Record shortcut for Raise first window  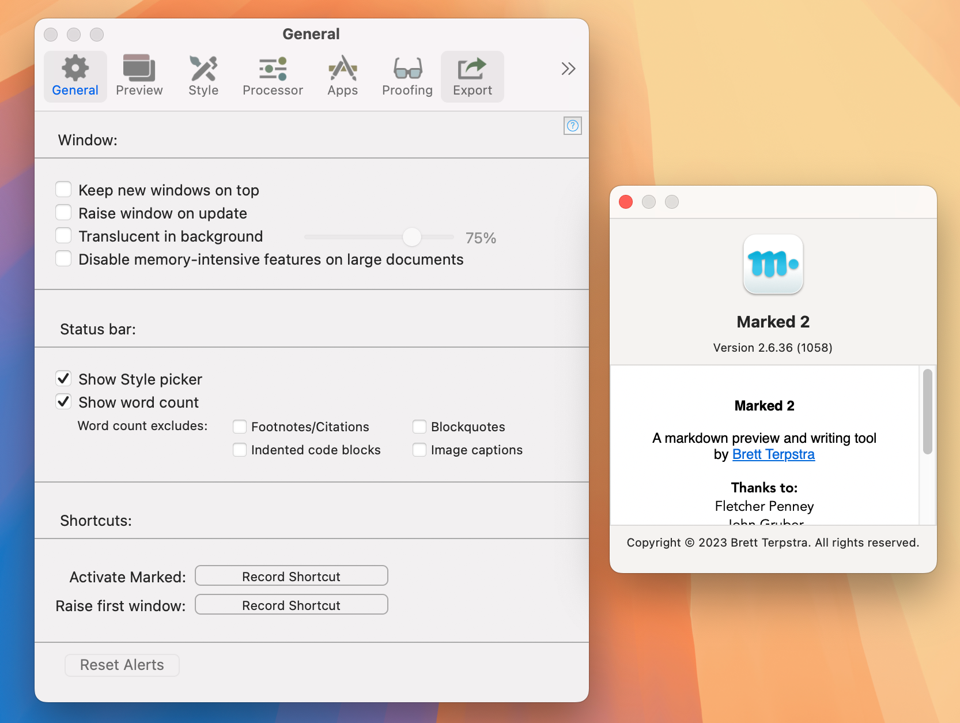[x=292, y=605]
